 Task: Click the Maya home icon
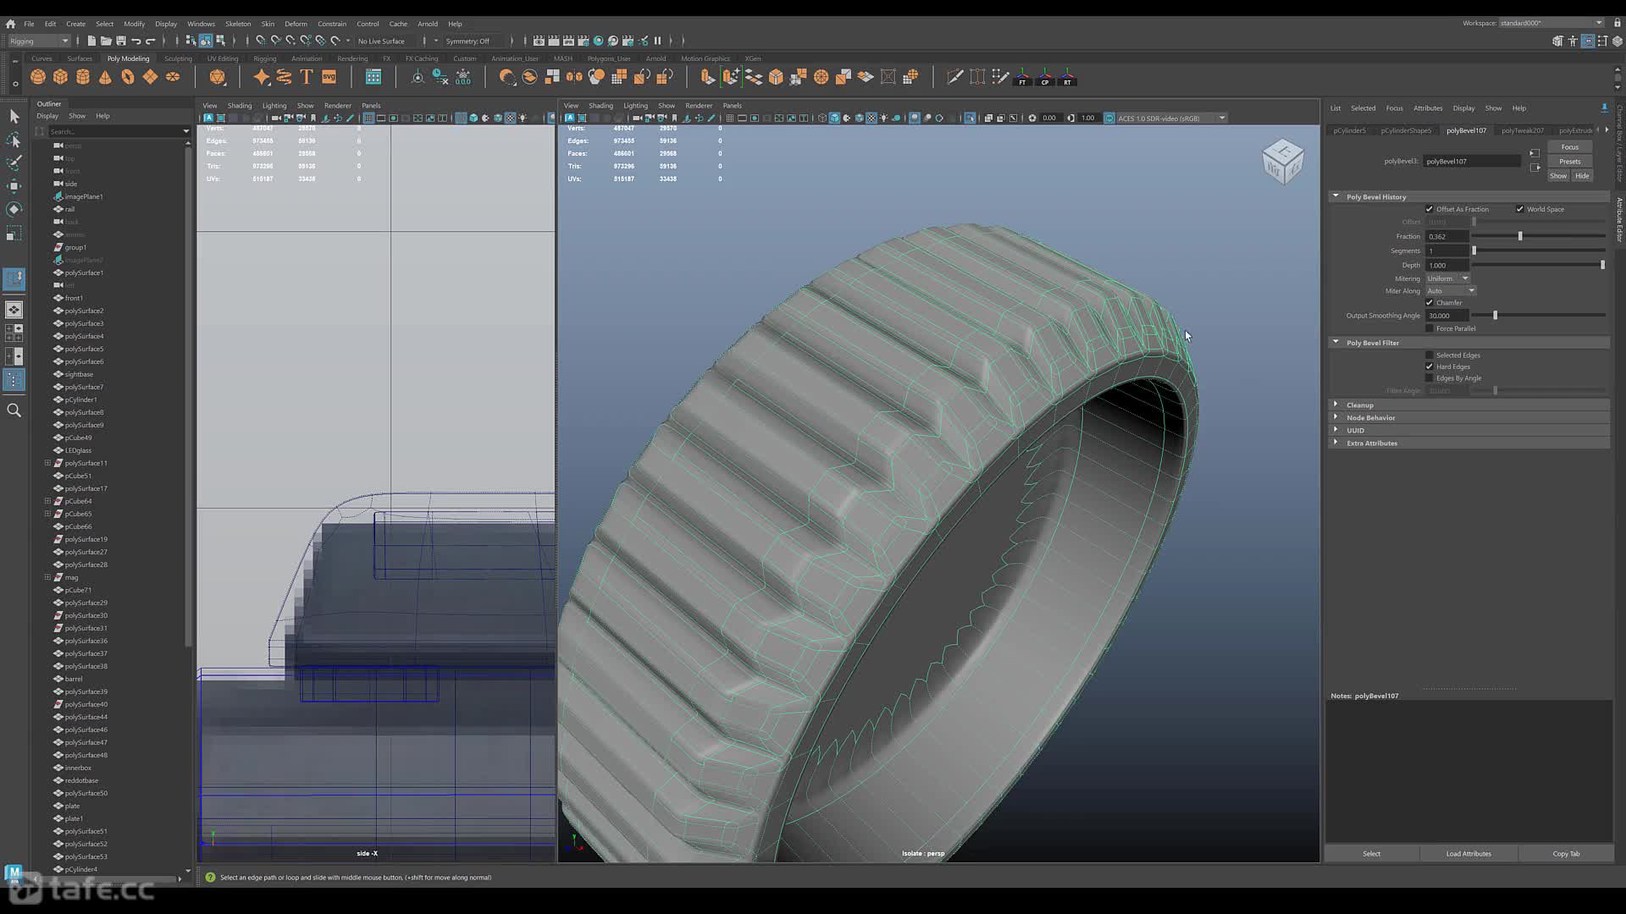tap(10, 24)
